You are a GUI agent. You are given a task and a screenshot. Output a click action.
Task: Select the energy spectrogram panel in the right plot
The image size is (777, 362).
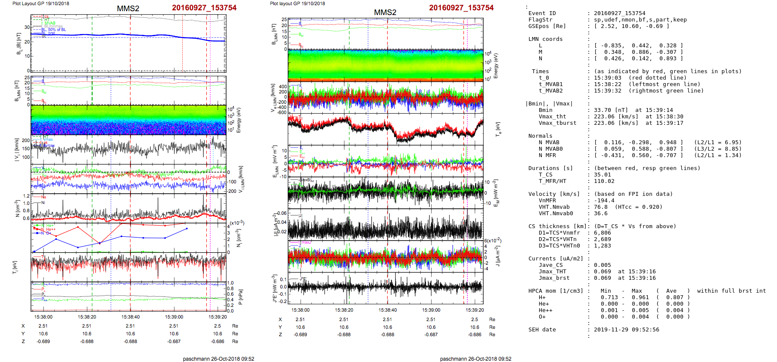click(x=385, y=65)
